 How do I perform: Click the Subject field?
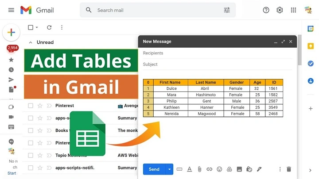(217, 65)
